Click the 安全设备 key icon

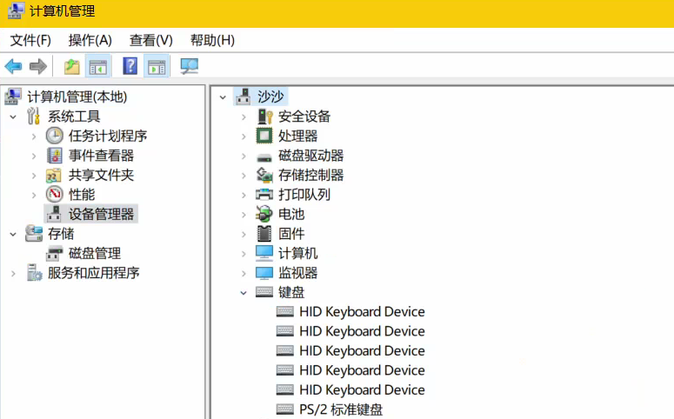tap(264, 116)
